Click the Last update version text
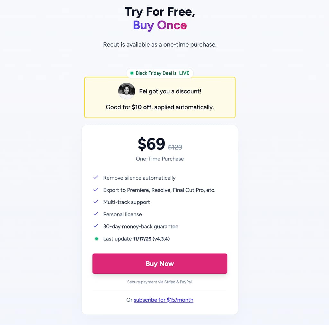Viewport: 329px width, 325px height. pos(151,239)
